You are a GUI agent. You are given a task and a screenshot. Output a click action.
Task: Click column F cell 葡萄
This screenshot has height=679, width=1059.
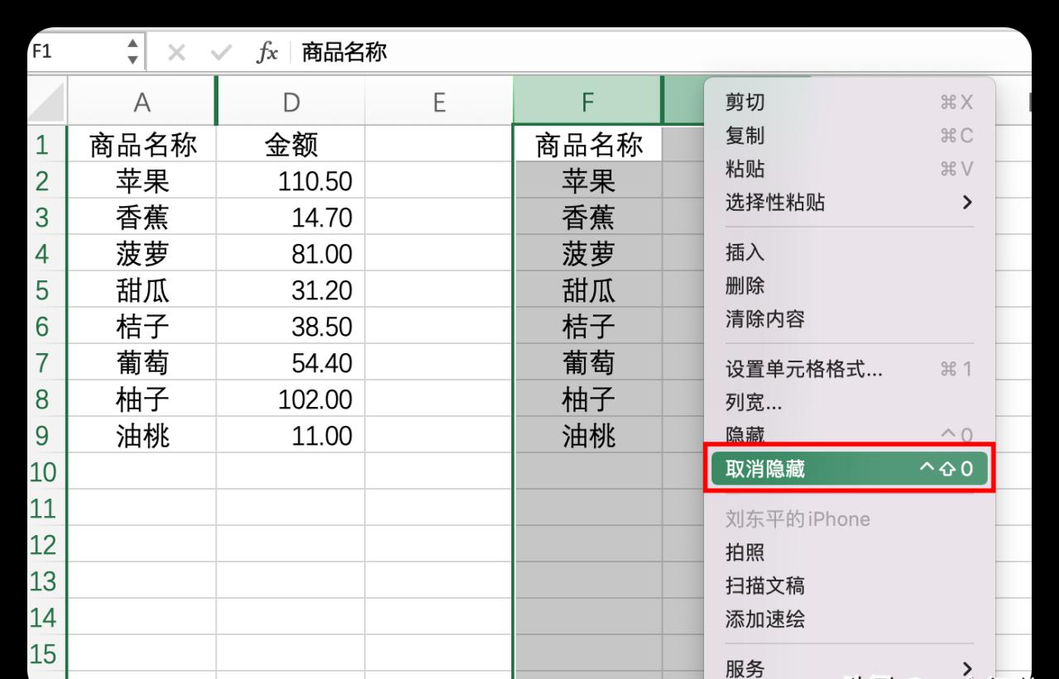coord(588,363)
